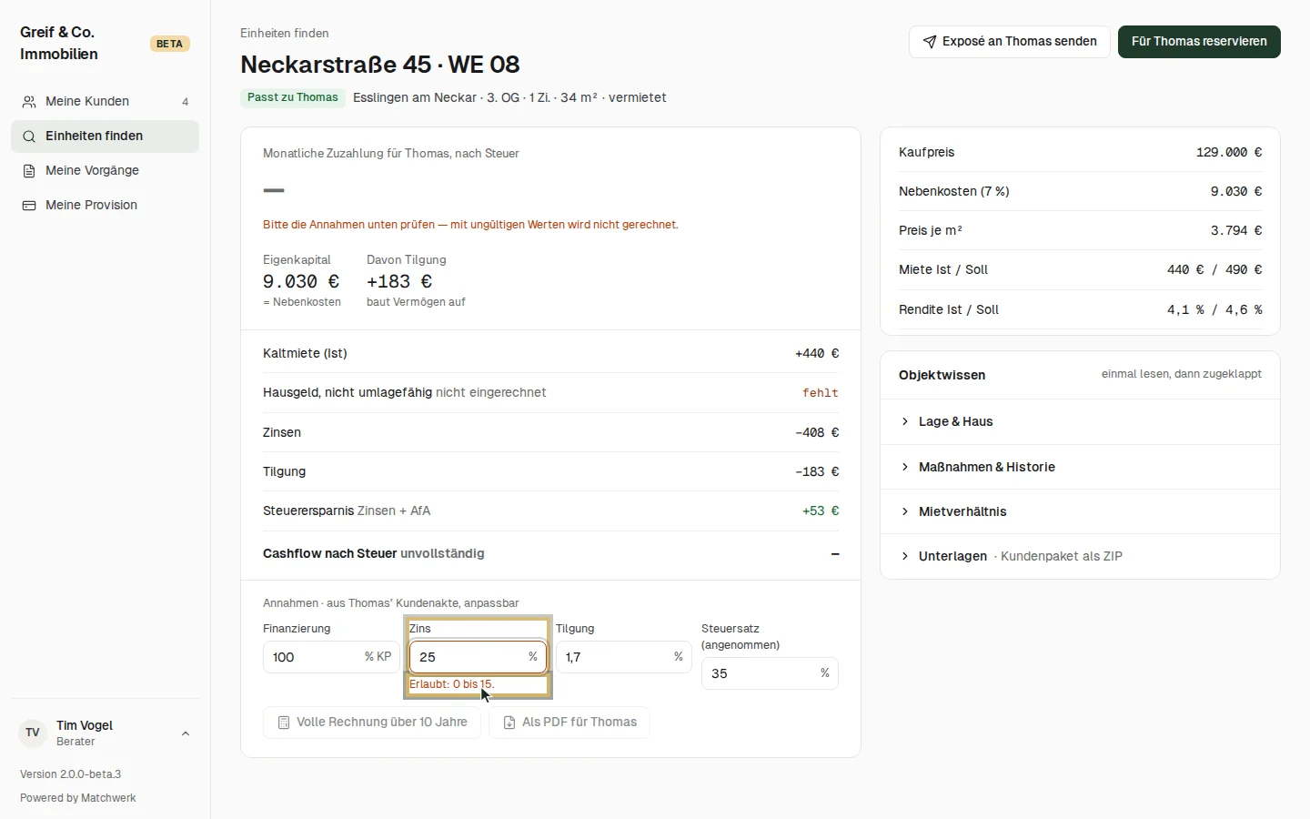The image size is (1310, 819).
Task: Click the Davon Tilgung +183 € figure
Action: point(399,282)
